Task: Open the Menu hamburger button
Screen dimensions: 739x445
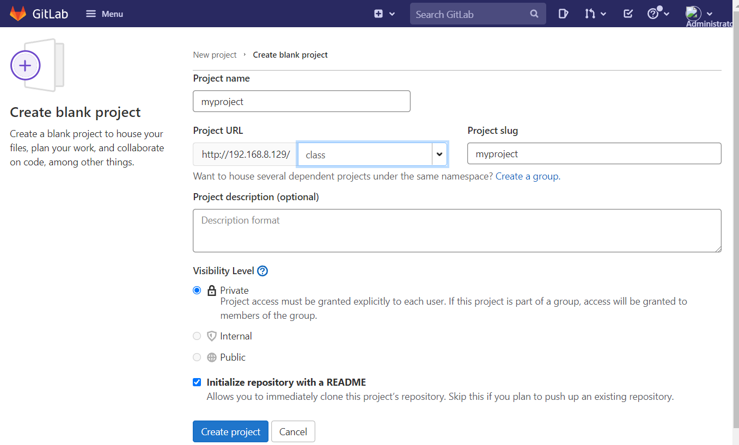Action: pos(105,14)
